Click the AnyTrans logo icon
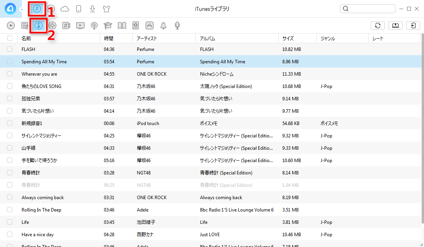The image size is (424, 247). (x=10, y=8)
